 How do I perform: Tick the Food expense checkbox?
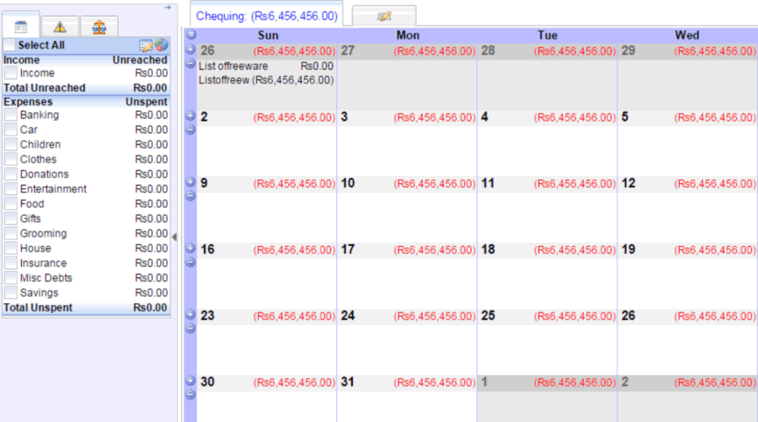pyautogui.click(x=11, y=204)
